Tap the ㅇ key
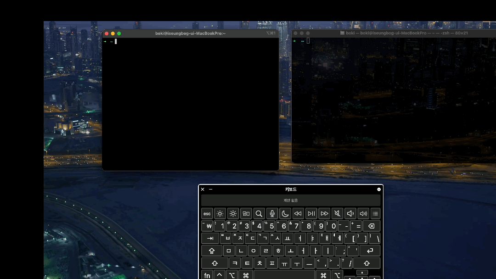496x279 pixels. point(254,251)
